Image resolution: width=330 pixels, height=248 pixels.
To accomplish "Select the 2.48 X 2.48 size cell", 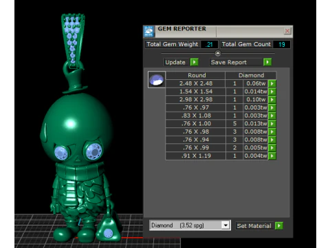I will 195,83.
